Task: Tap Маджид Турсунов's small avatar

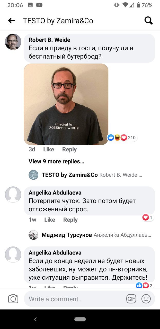Action: tap(33, 235)
